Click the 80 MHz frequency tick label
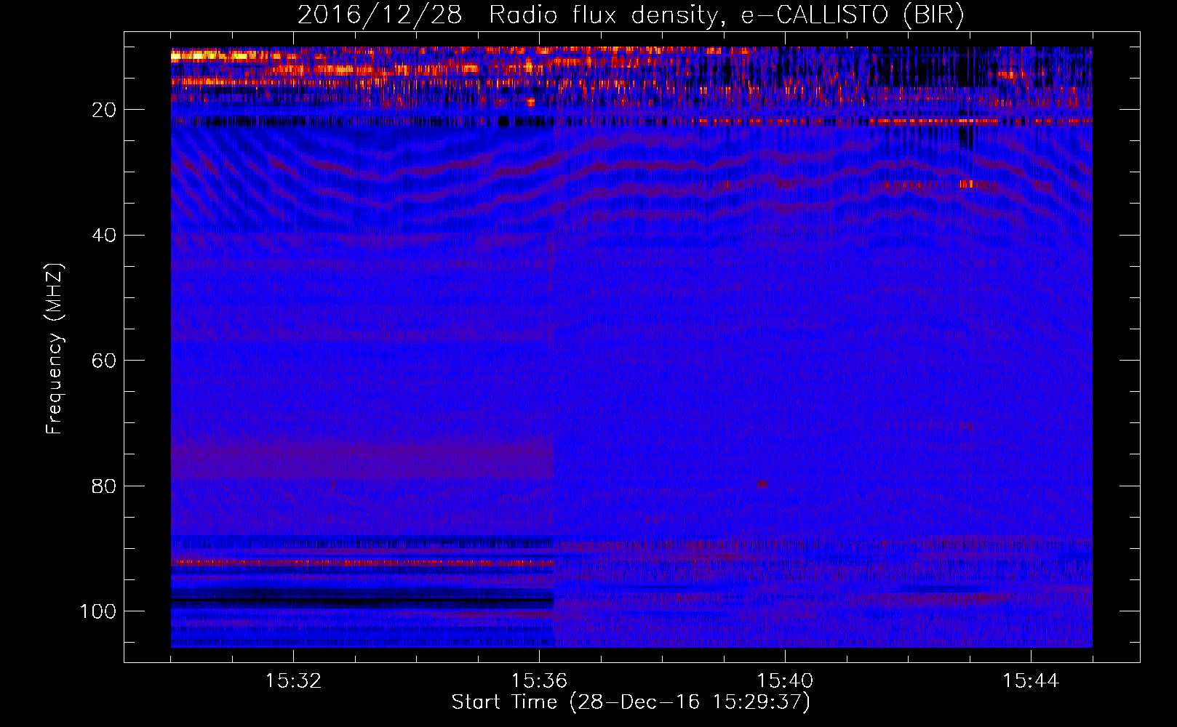 [x=104, y=486]
